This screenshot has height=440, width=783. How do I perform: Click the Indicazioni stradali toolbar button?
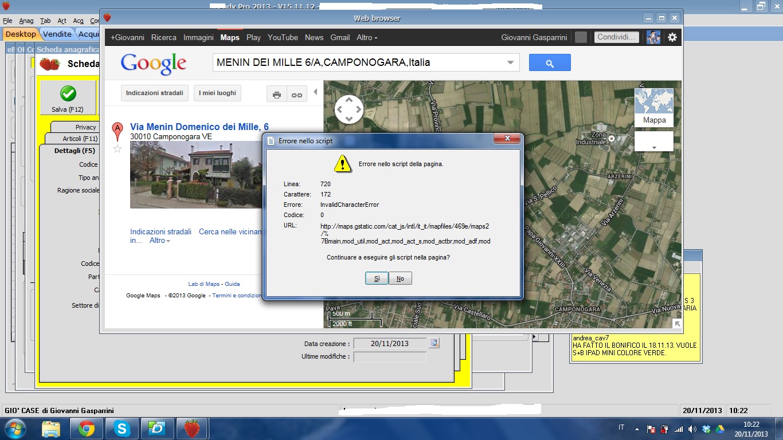[155, 93]
